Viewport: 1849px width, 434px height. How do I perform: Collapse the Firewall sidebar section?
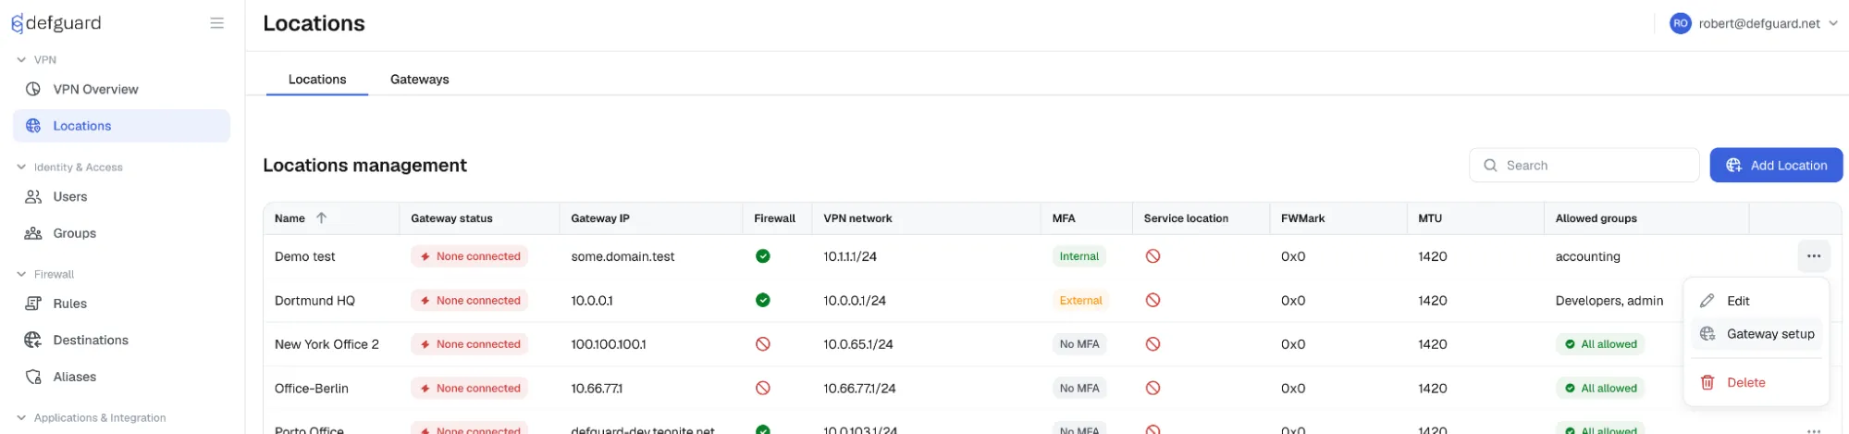pyautogui.click(x=20, y=274)
